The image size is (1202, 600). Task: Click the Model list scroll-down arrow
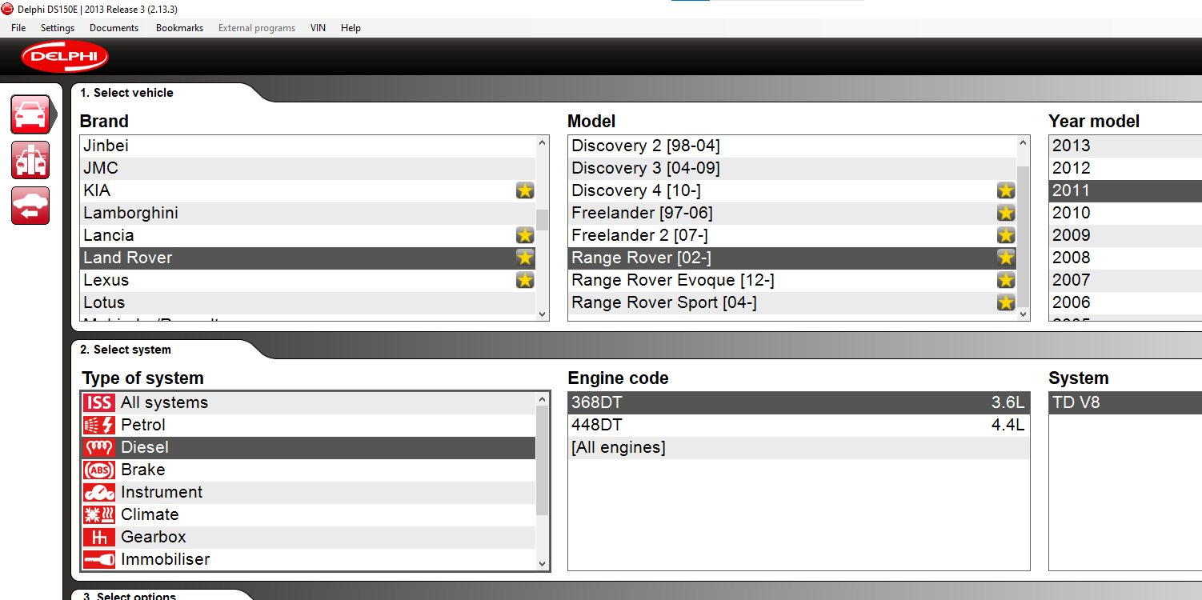(1024, 314)
